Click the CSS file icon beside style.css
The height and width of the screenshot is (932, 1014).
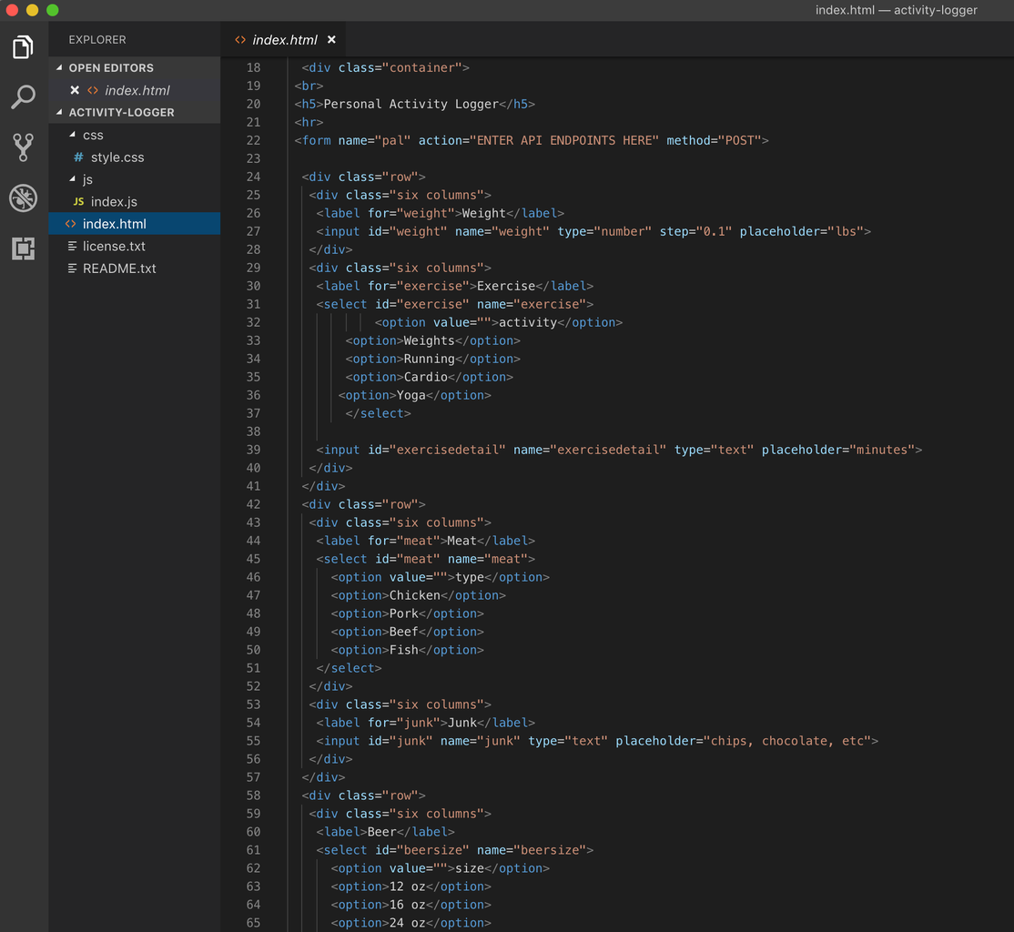[79, 157]
